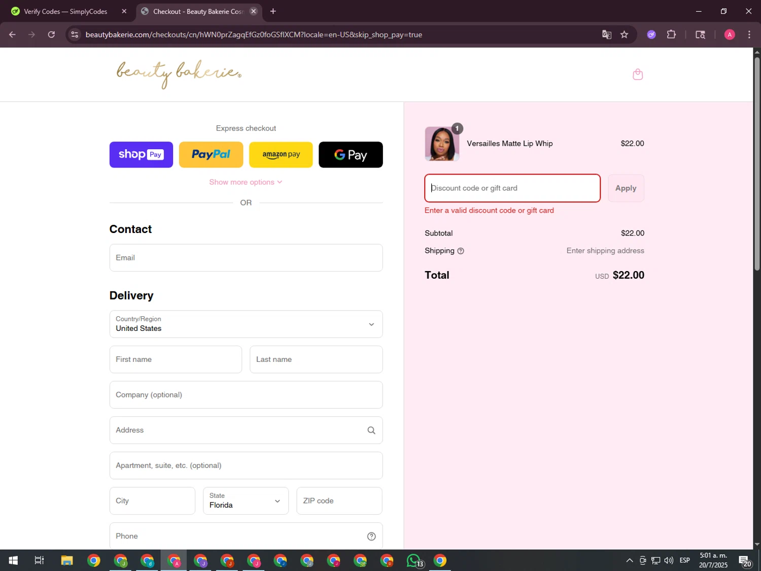
Task: Click the Subtotal $22.00 amount
Action: (633, 233)
